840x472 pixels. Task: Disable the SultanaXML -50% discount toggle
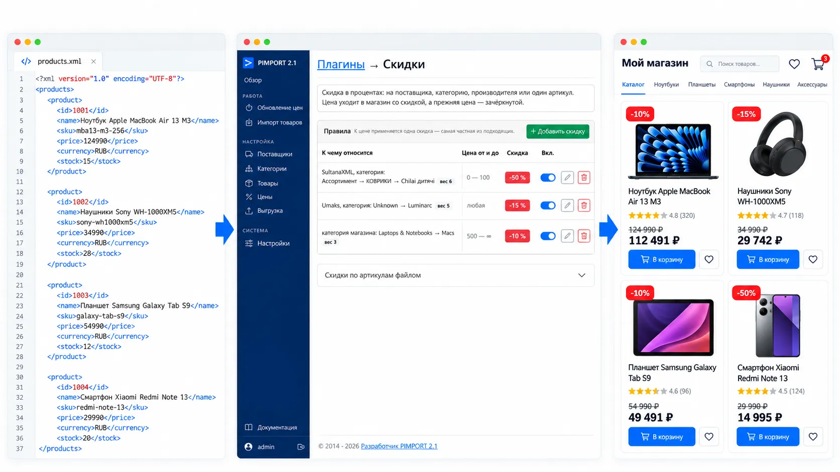[548, 178]
